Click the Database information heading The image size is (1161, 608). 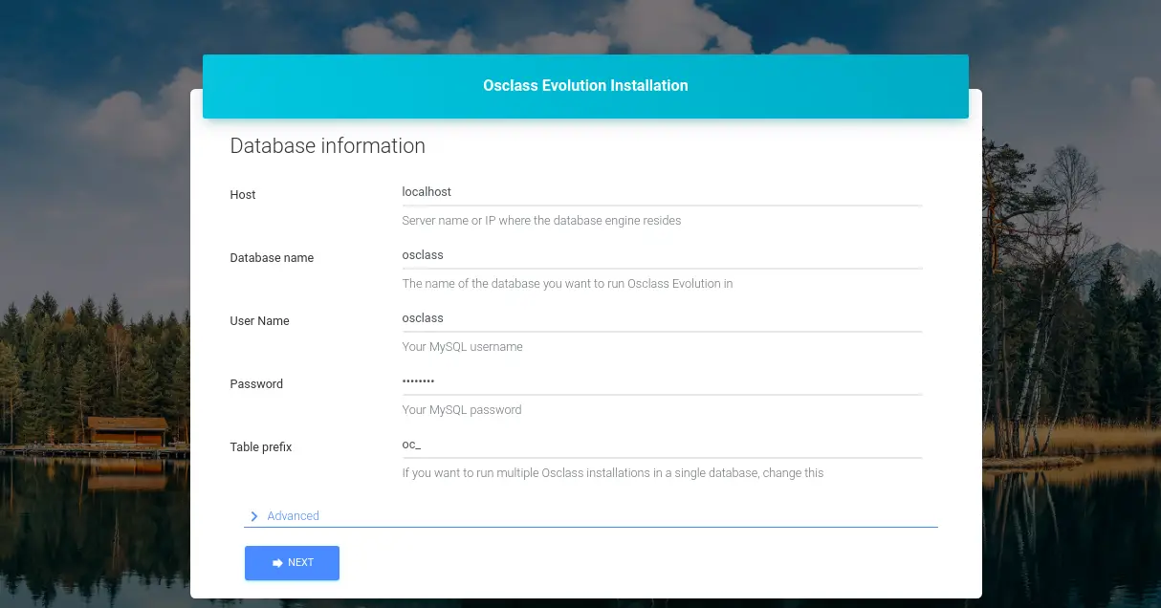click(x=327, y=146)
